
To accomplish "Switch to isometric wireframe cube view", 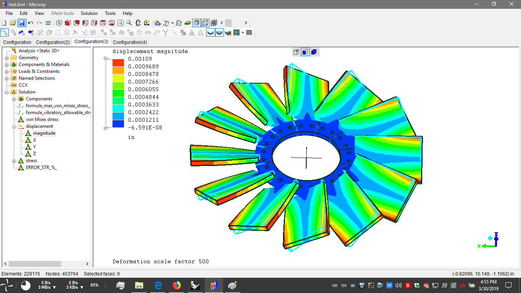I will (59, 23).
